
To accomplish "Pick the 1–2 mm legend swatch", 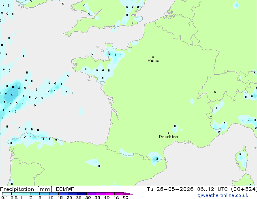I will click(26, 194).
